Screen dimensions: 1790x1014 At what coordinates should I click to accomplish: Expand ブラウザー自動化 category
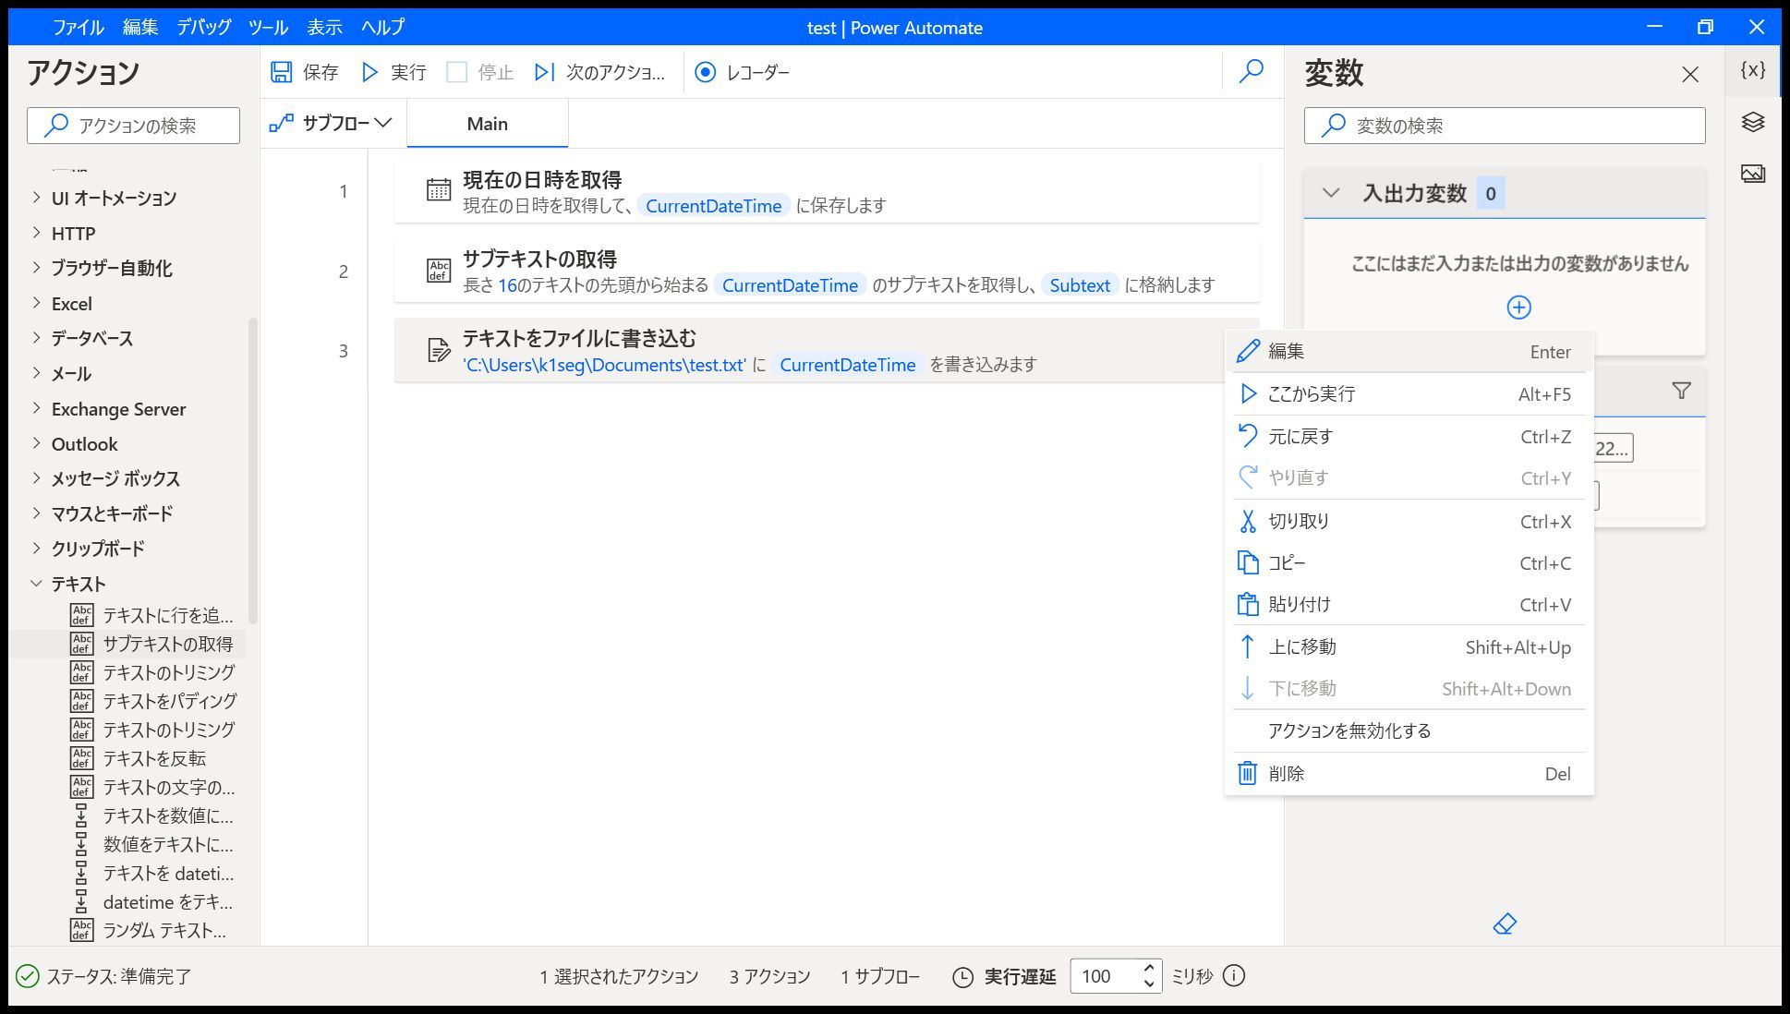point(36,267)
